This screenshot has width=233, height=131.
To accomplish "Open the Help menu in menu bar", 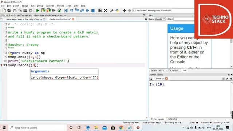I will pyautogui.click(x=83, y=6).
